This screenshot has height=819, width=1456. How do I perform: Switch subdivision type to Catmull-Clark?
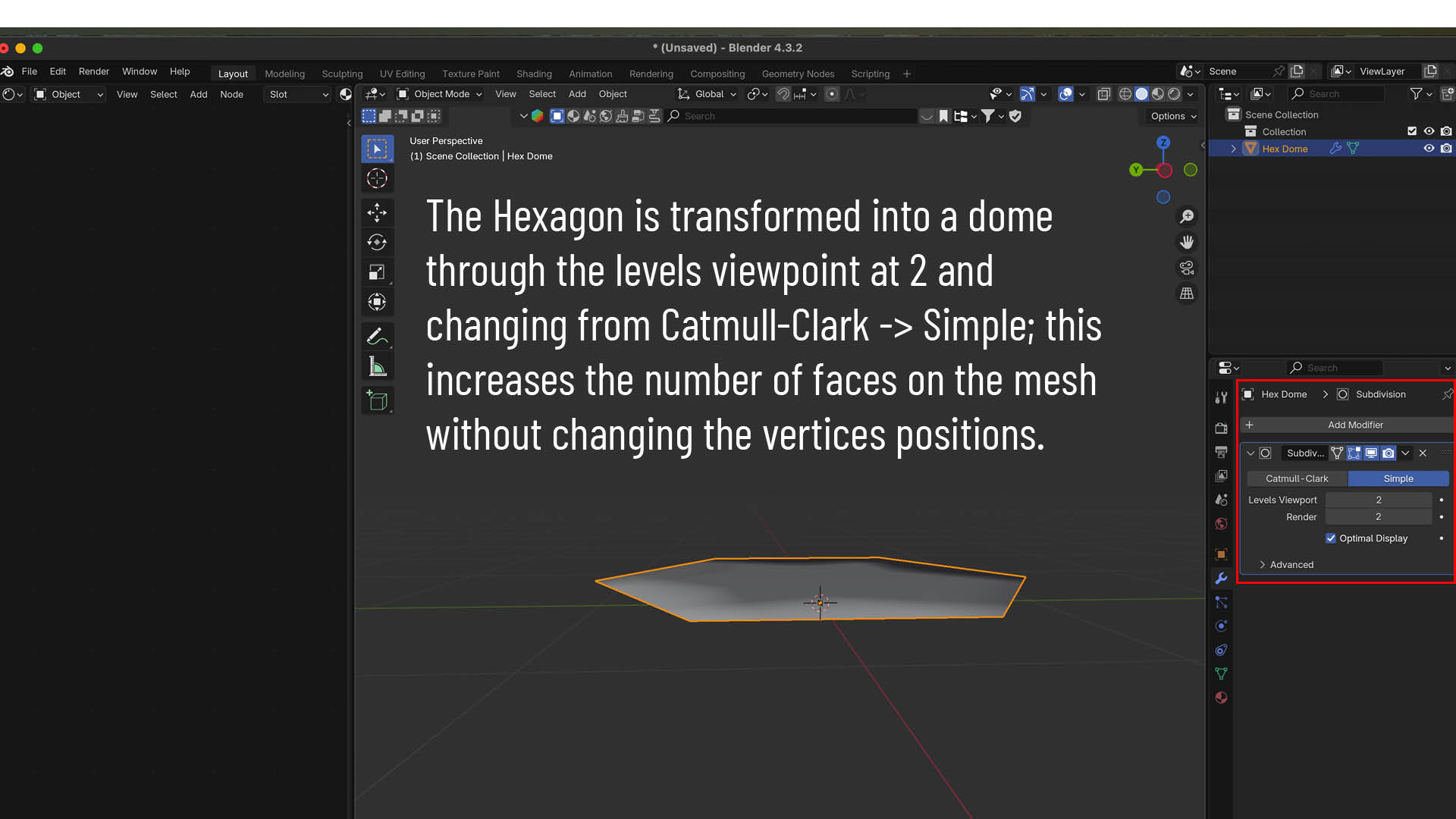(1297, 479)
